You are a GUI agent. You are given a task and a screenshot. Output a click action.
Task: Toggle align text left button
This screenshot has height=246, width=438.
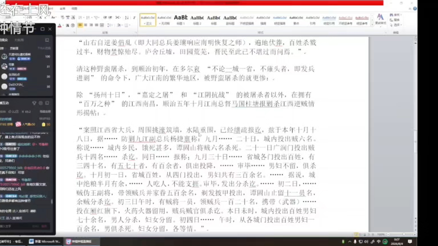80,25
